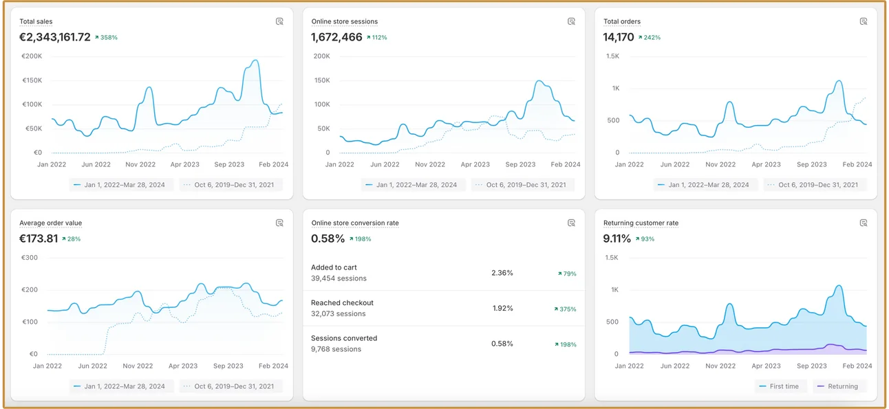889x409 pixels.
Task: Toggle Oct 6, 2019–Dec 31, 2021 legend in Total sales
Action: pyautogui.click(x=232, y=185)
